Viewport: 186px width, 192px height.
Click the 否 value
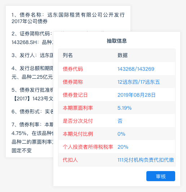click(120, 121)
